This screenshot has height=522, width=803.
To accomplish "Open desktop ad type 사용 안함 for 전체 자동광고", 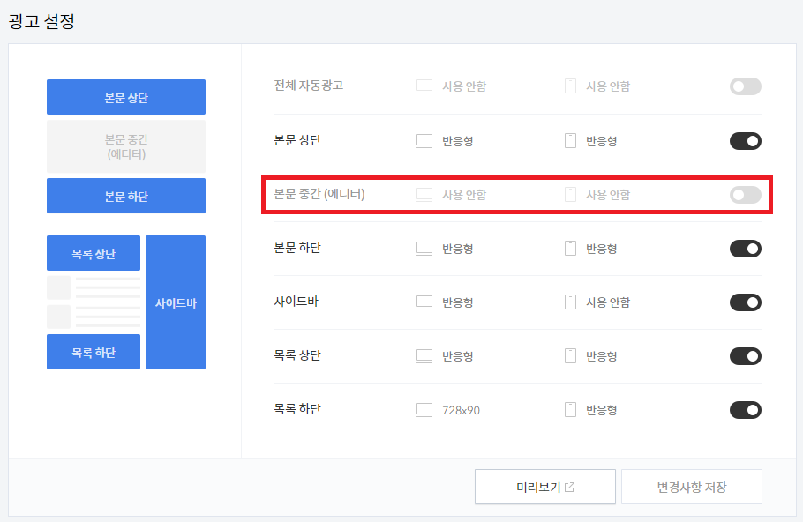I will click(464, 86).
